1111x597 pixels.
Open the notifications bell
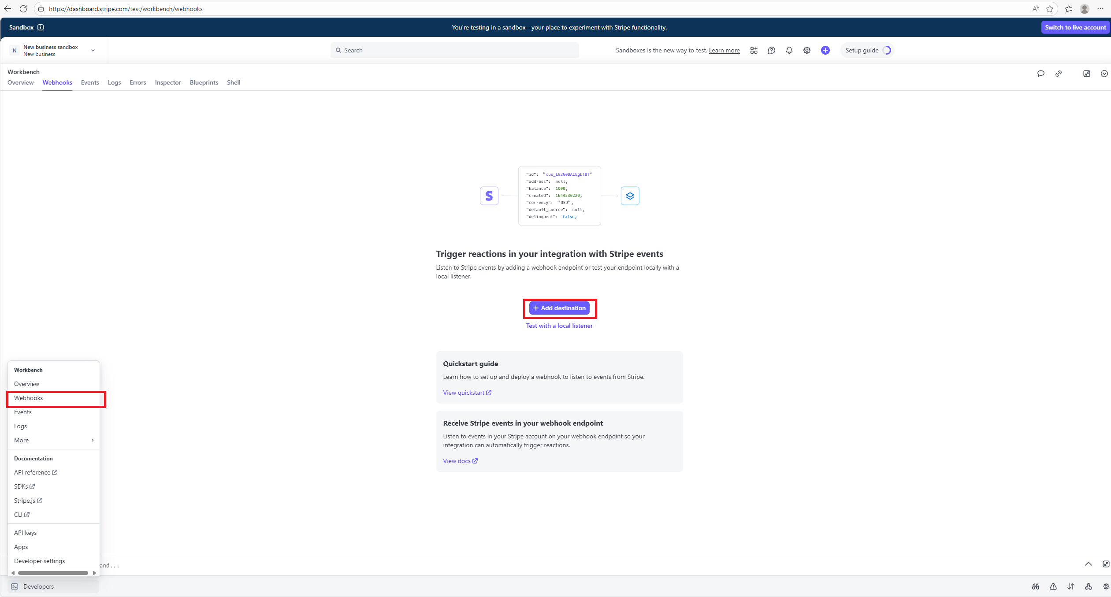[789, 50]
